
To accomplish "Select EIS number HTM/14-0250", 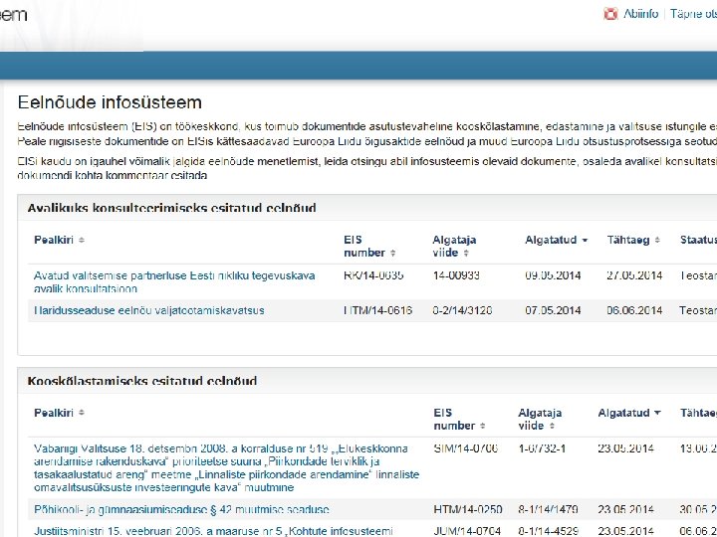I will click(468, 509).
